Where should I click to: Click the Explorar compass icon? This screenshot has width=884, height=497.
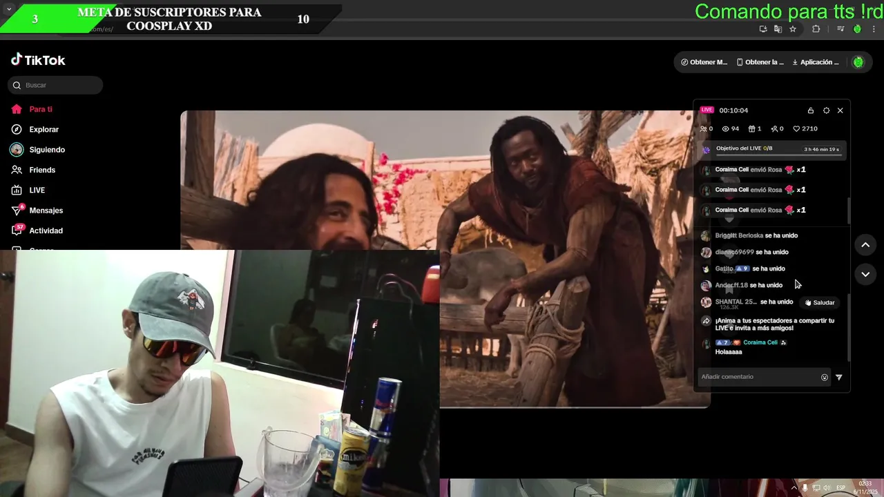click(x=17, y=129)
